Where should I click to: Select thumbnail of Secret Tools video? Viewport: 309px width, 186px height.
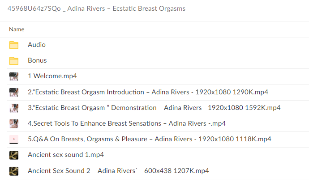coord(14,123)
